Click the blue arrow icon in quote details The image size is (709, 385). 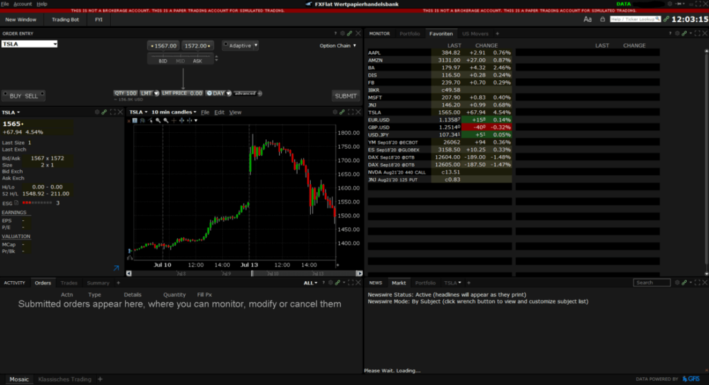(x=116, y=268)
